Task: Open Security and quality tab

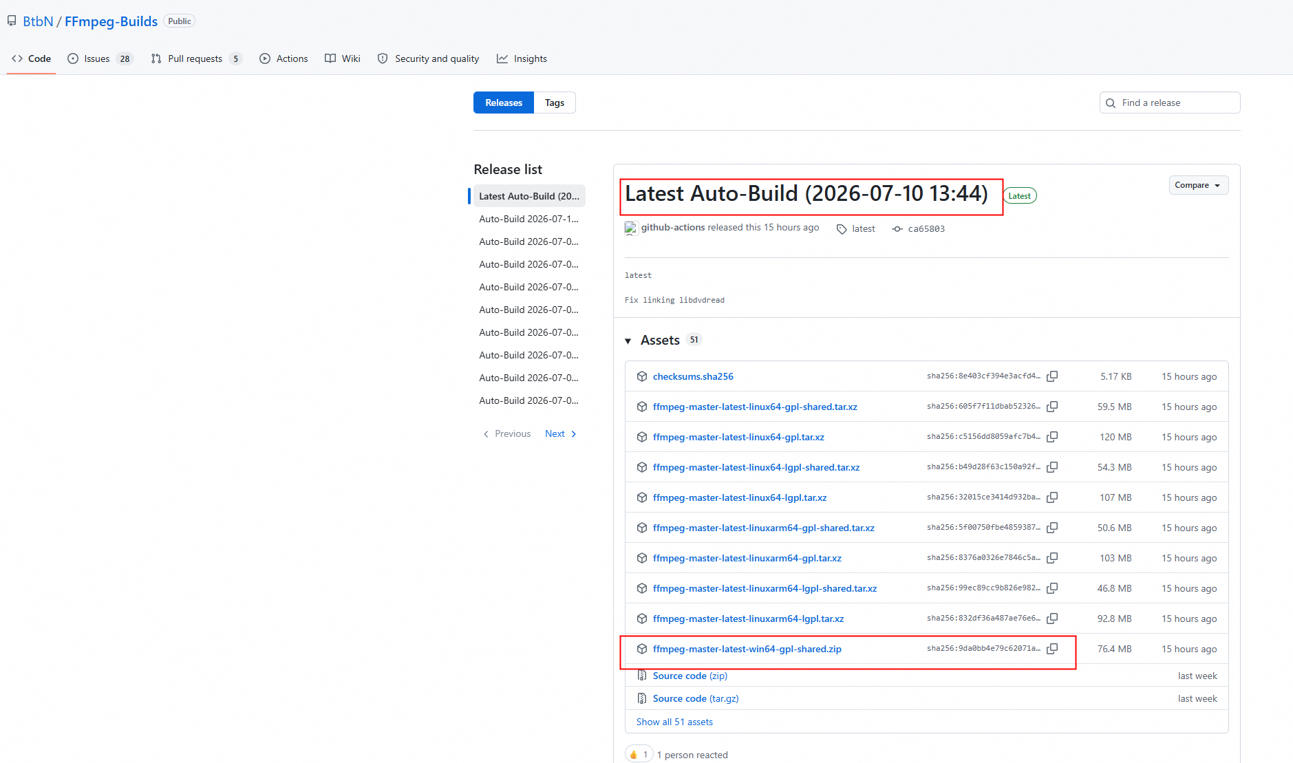Action: pos(429,58)
